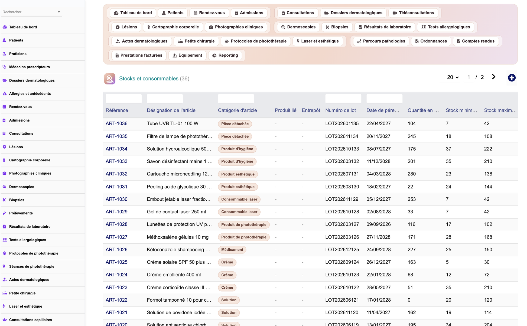
Task: Click the Rendez-vous calendar icon in sidebar
Action: (x=4, y=107)
